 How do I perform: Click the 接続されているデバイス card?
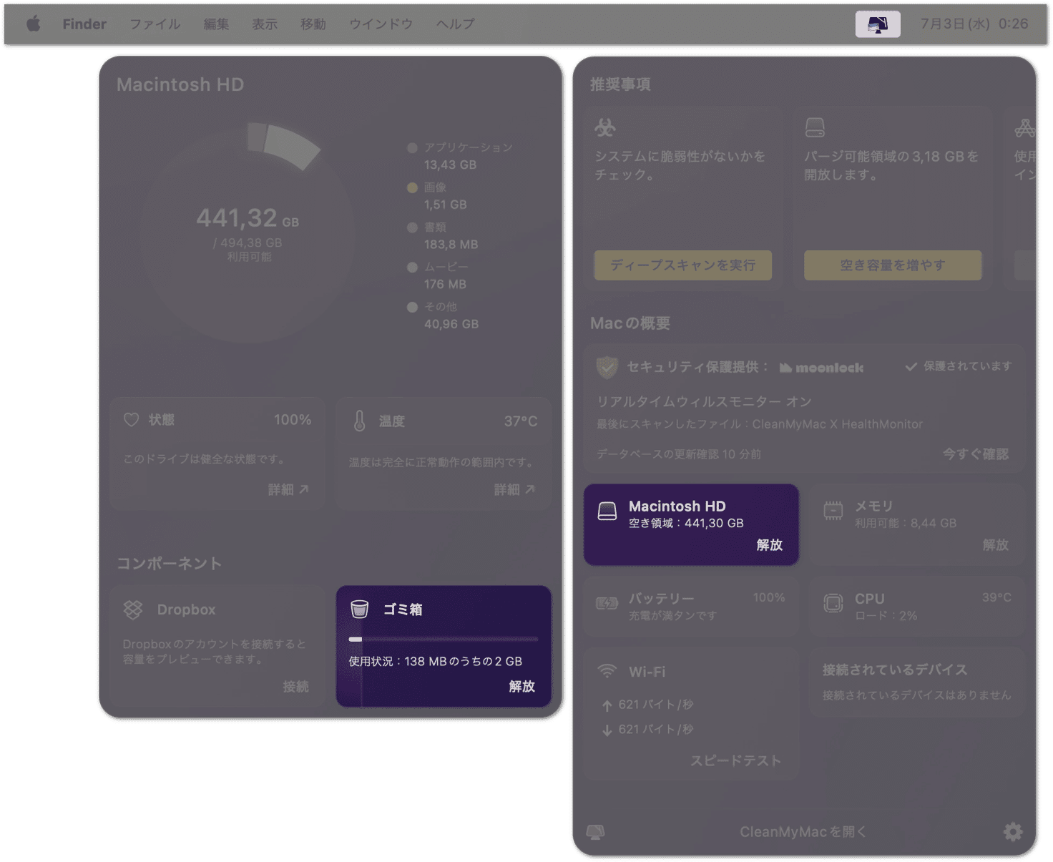(916, 681)
